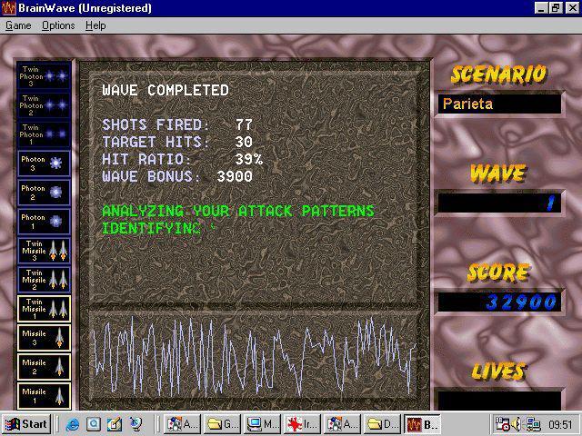Click the WAVE BONUS 3900 line
This screenshot has height=436, width=582.
pyautogui.click(x=177, y=176)
